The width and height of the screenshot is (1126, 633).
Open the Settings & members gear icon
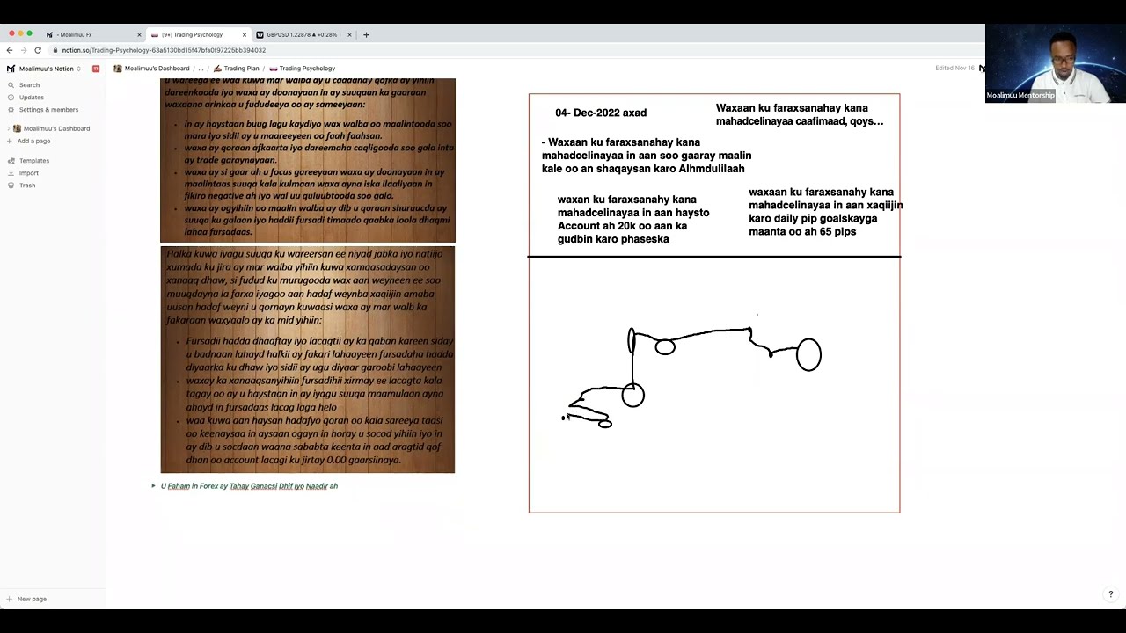(x=11, y=110)
